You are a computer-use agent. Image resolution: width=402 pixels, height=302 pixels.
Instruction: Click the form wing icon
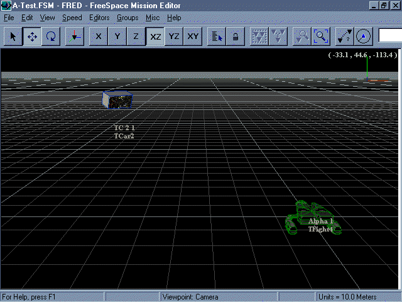259,36
